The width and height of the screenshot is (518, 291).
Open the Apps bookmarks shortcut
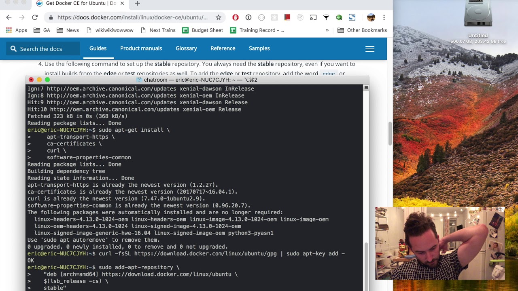click(17, 30)
